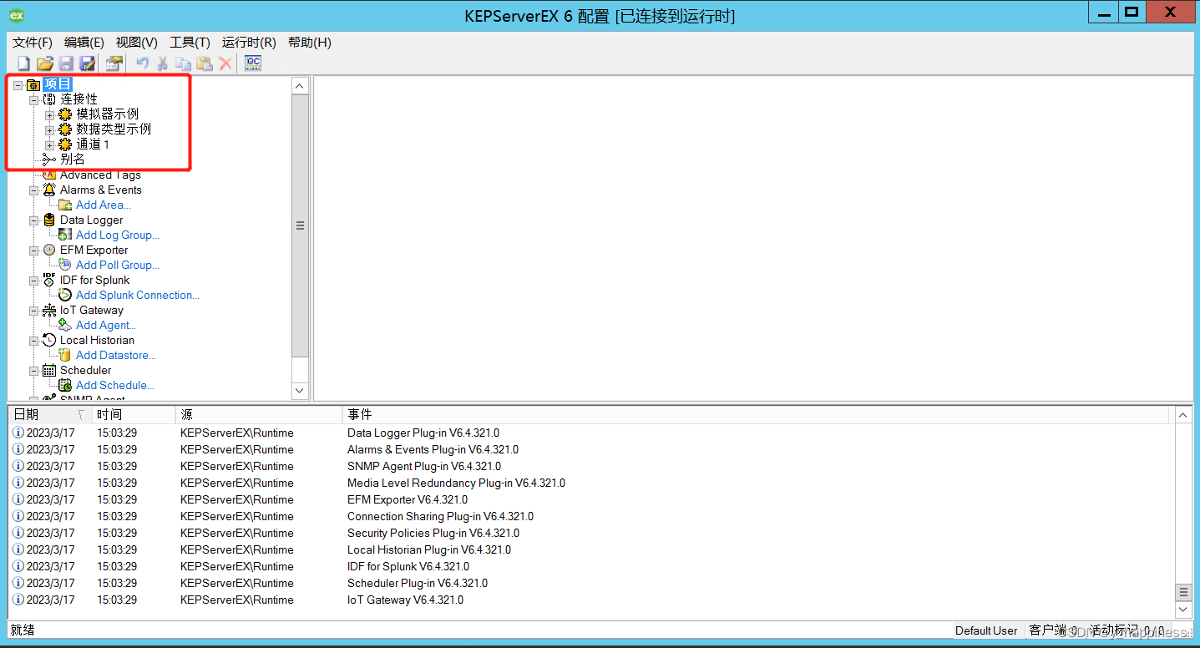
Task: Click the Add Agent... link
Action: coord(106,325)
